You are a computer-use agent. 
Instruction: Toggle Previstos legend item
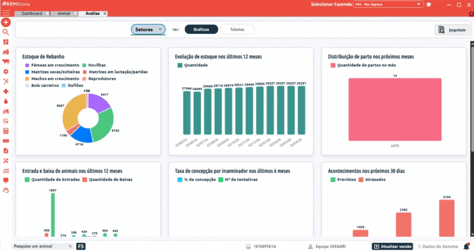click(343, 179)
